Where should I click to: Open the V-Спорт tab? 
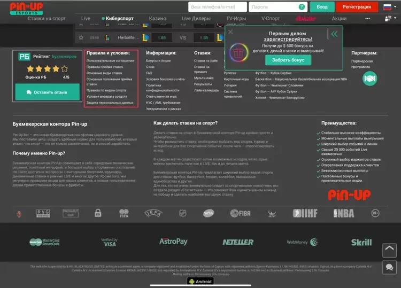(x=271, y=18)
